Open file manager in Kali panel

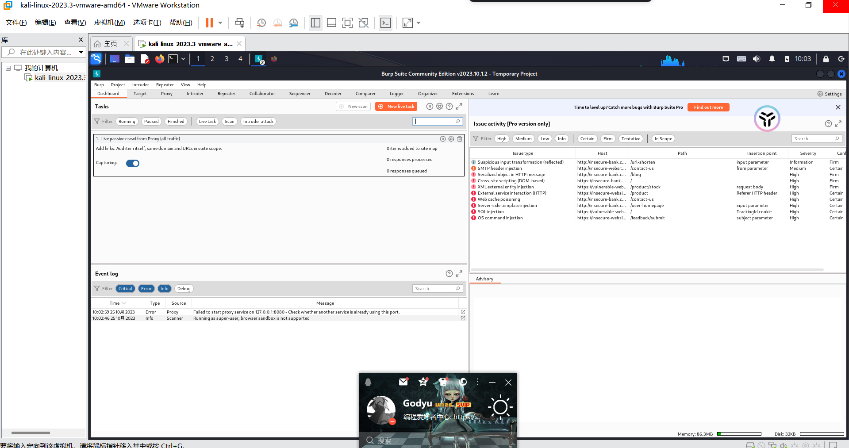130,59
